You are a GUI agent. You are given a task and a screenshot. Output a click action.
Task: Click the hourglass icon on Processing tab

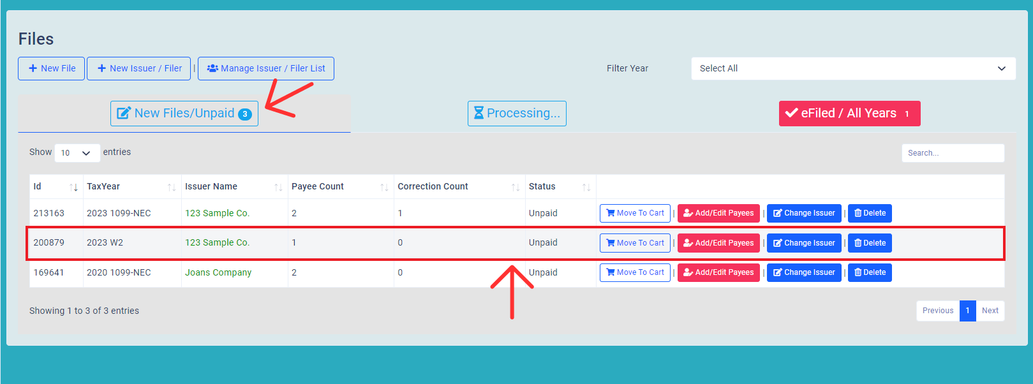(479, 113)
